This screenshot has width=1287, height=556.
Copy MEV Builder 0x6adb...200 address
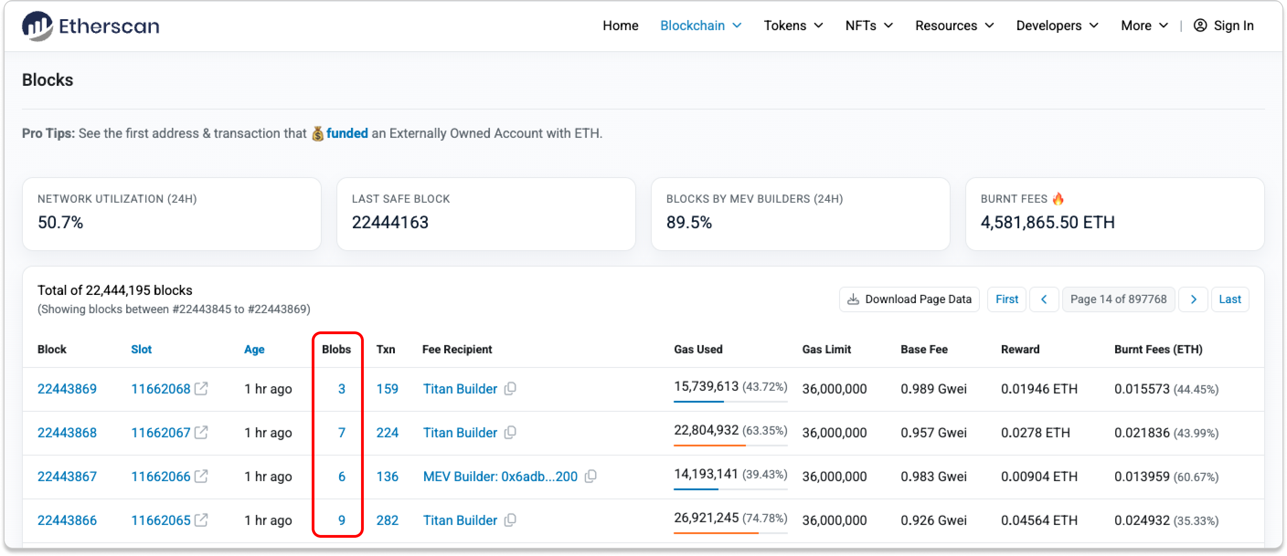[x=590, y=476]
